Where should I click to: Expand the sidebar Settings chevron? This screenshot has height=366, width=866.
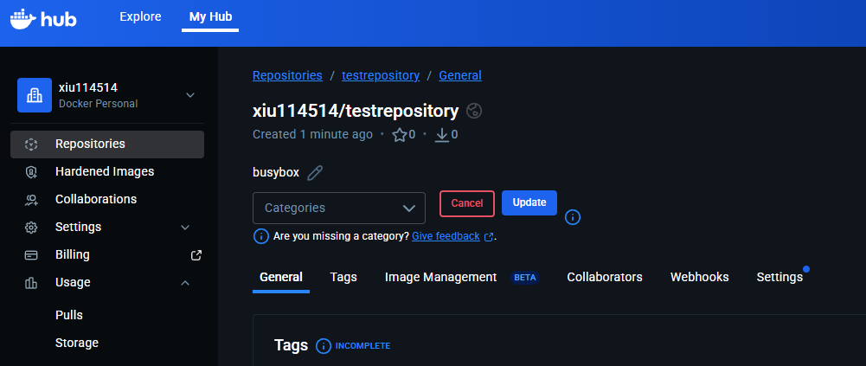click(185, 228)
